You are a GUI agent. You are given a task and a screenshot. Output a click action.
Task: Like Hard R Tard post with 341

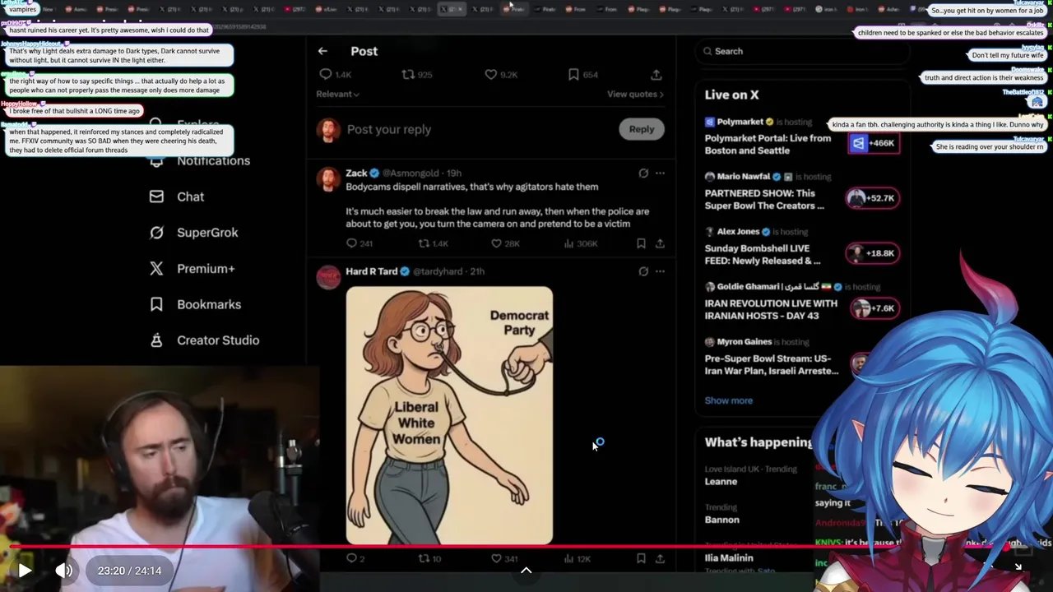click(x=496, y=558)
